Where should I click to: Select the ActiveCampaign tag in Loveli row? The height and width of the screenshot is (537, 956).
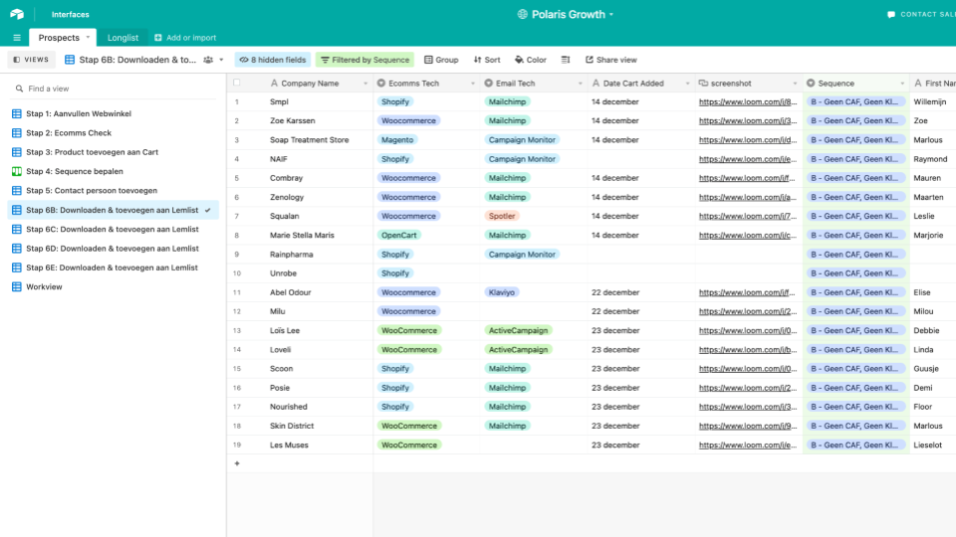(x=518, y=350)
